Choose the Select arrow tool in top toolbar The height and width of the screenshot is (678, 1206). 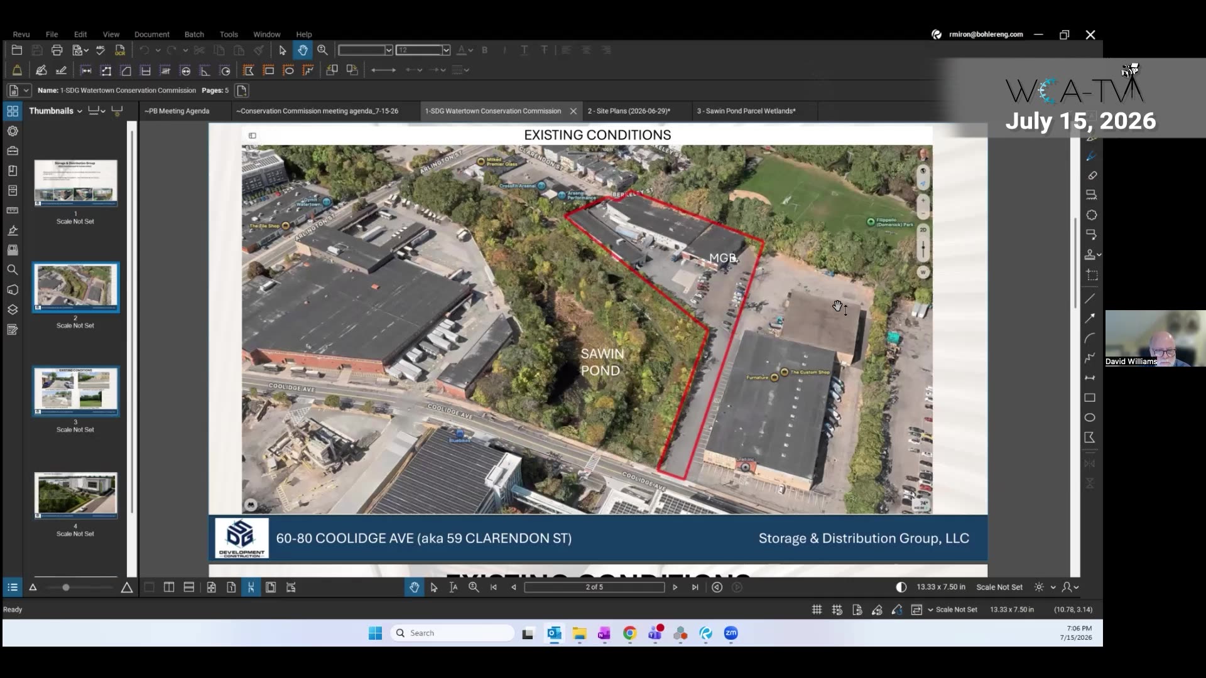click(283, 50)
